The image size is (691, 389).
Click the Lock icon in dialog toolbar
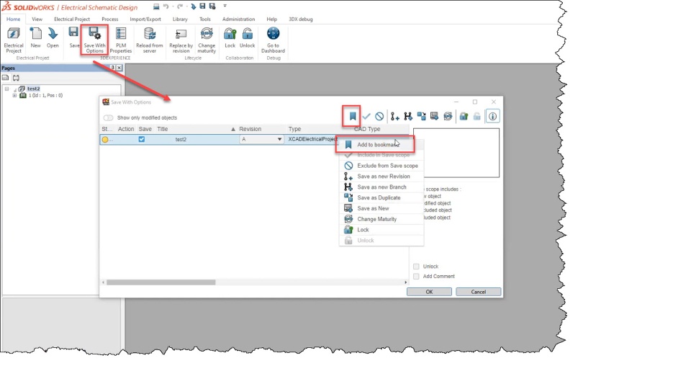(x=464, y=116)
